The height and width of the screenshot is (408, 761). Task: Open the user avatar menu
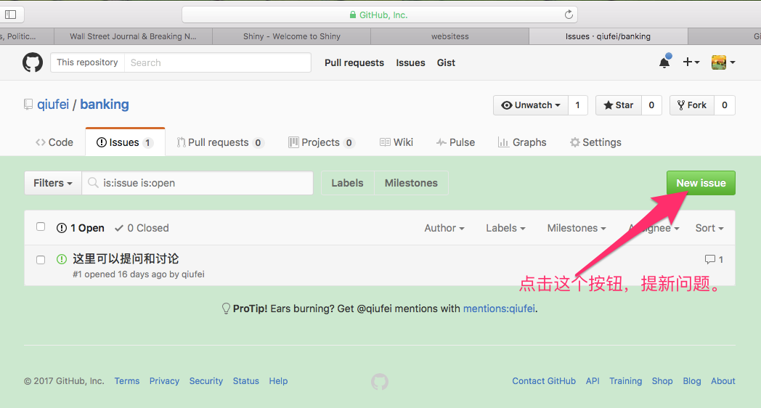coord(723,62)
